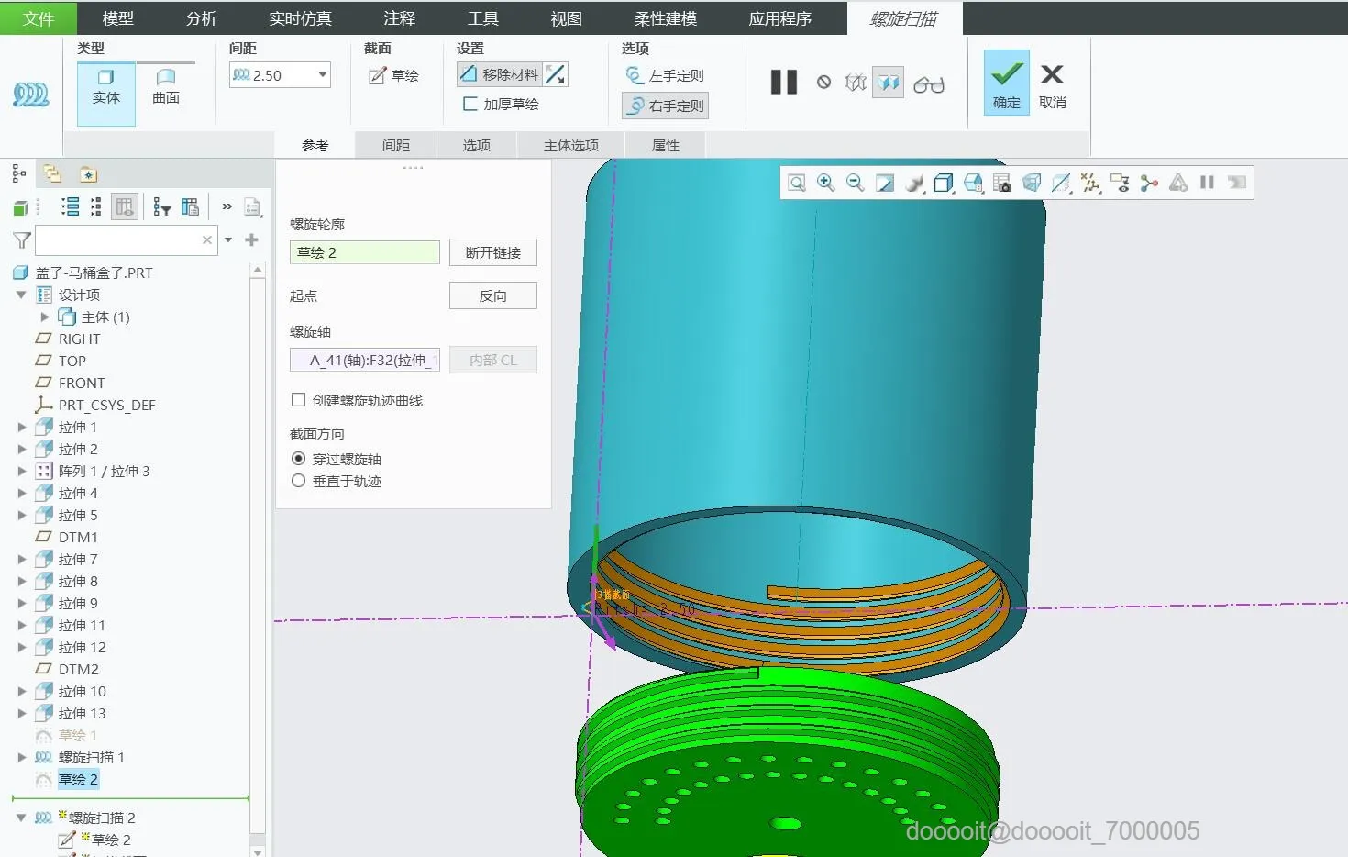
Task: Click the 断开链接 button
Action: click(492, 252)
